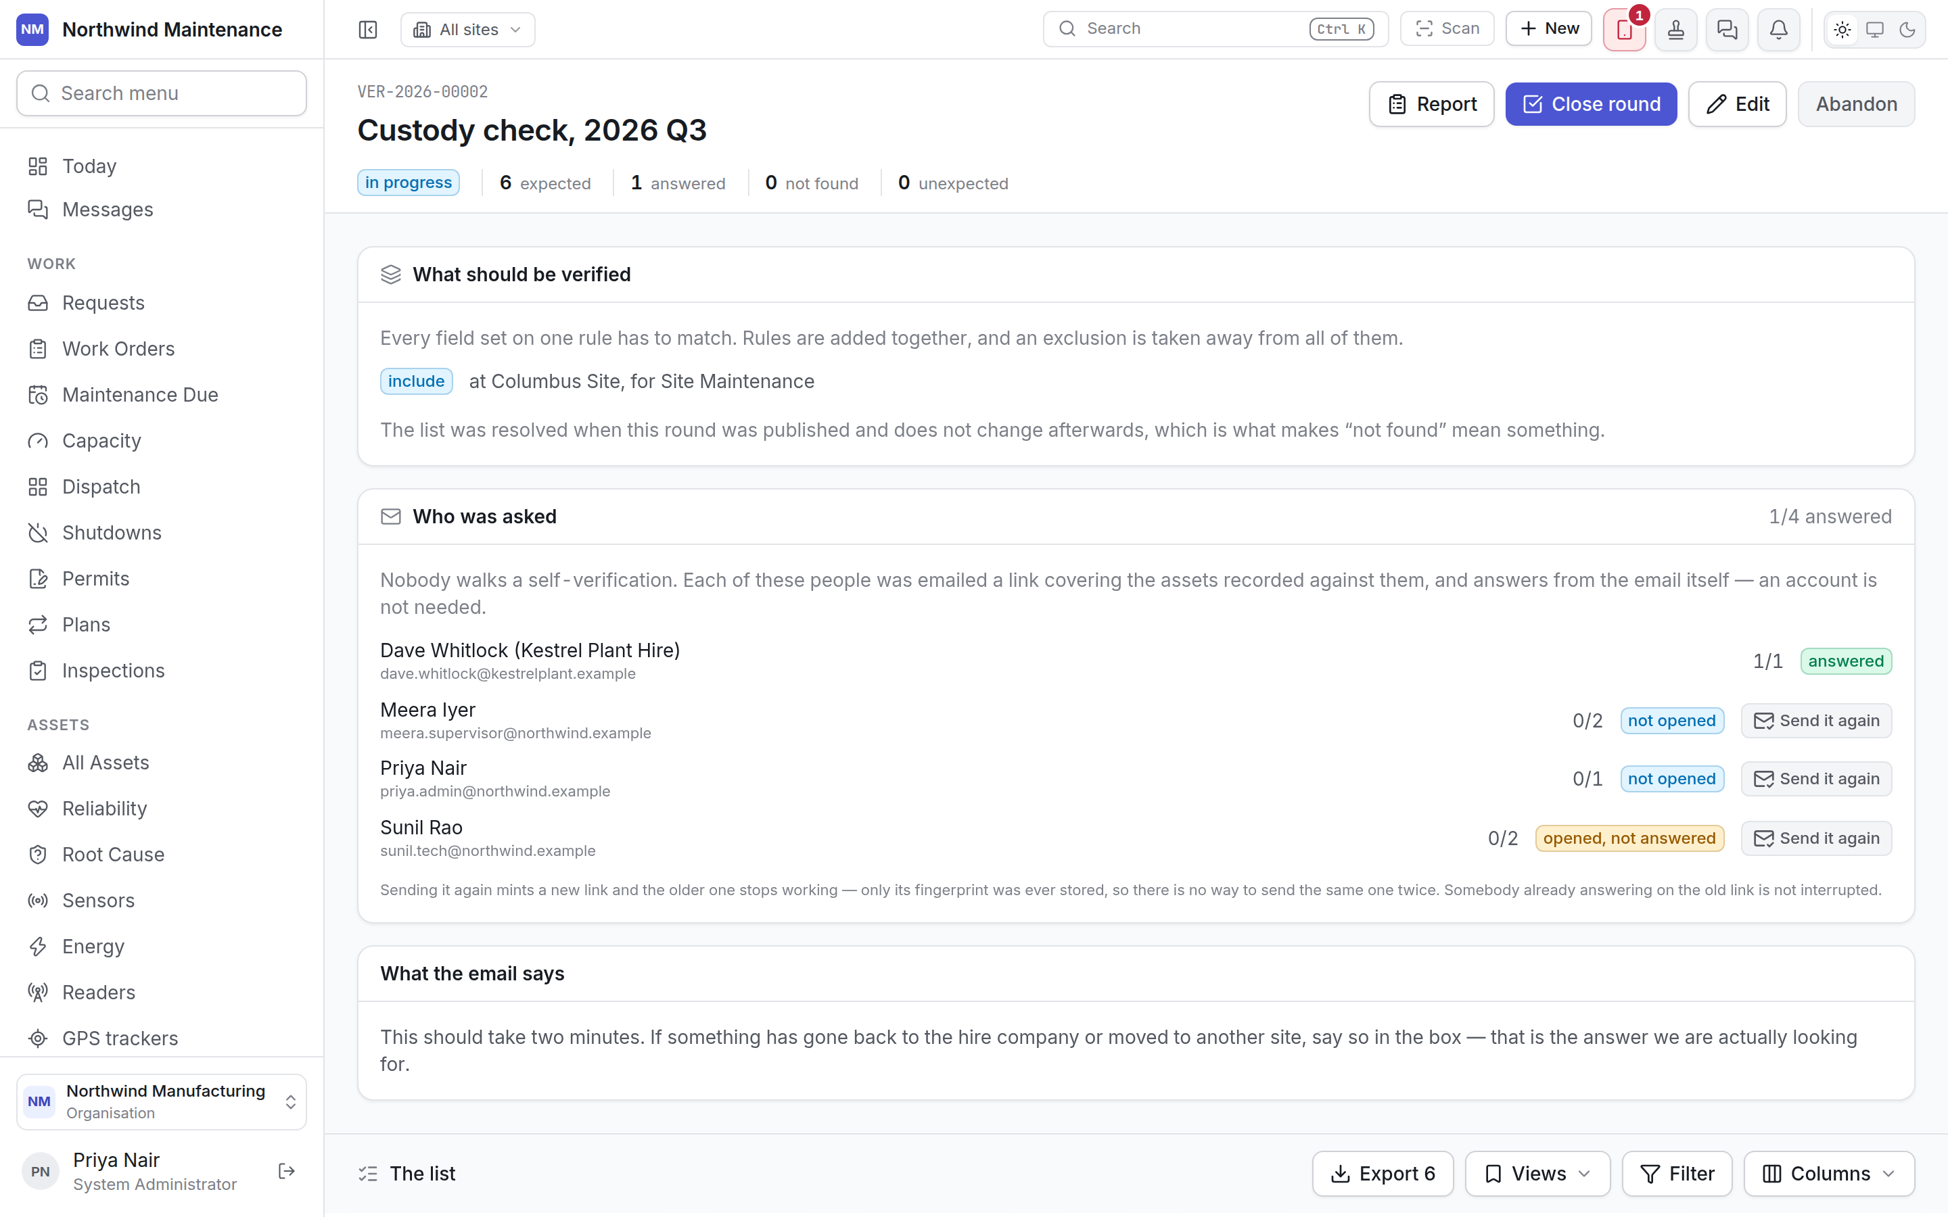Navigate to Sensors
1948x1217 pixels.
pos(162,900)
